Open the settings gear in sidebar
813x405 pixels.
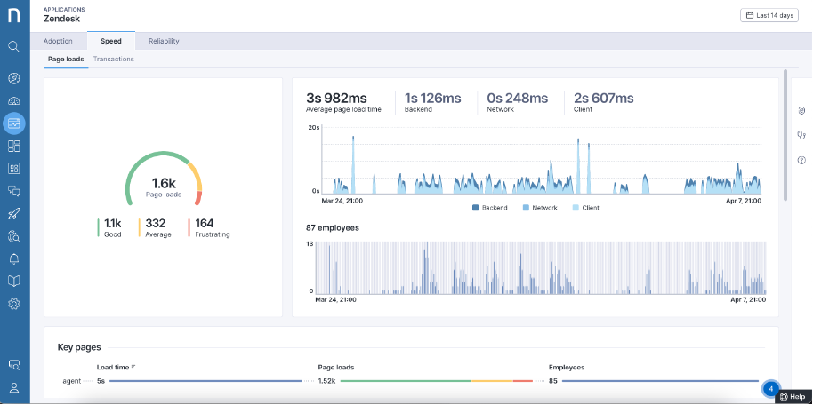point(13,304)
